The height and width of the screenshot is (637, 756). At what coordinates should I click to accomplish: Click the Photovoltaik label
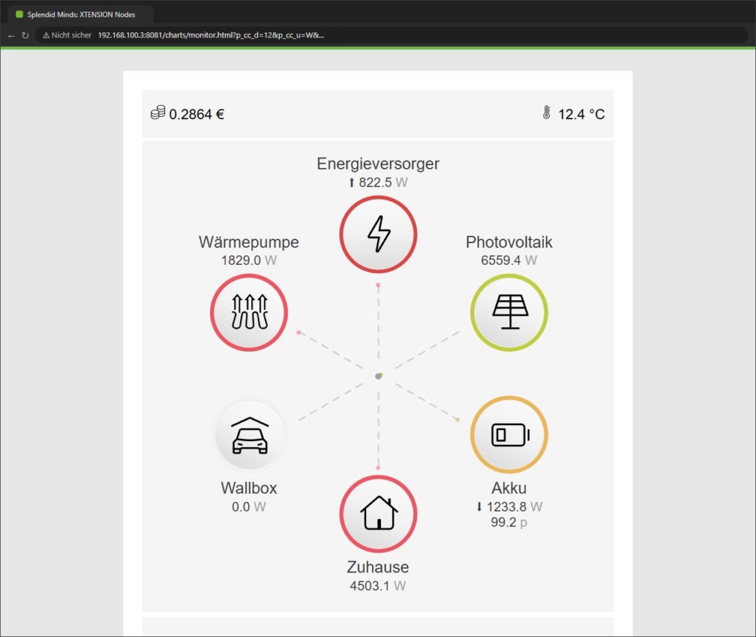point(509,242)
